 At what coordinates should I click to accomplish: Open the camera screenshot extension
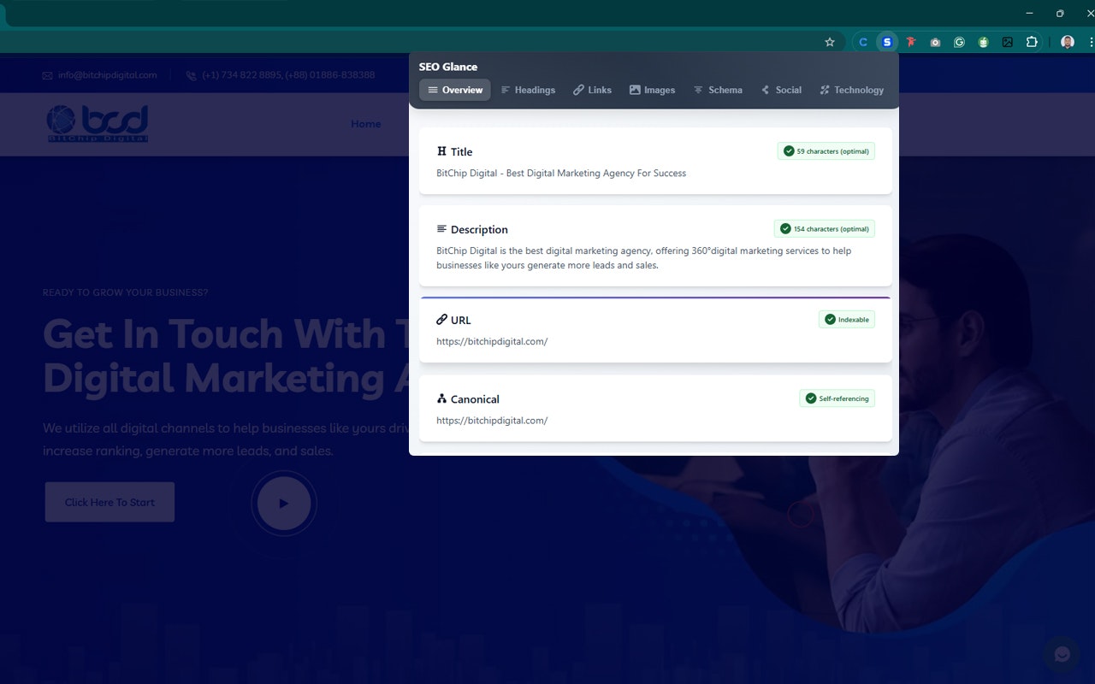[x=935, y=42]
